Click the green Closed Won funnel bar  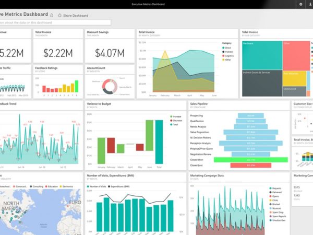tap(251, 160)
